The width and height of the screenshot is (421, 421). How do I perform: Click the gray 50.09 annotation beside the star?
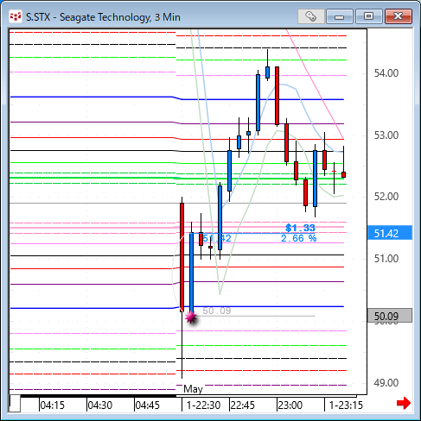pos(217,311)
